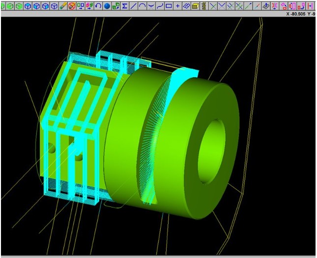Select the pencil icon beside the blue cubes
This screenshot has width=317, height=258.
pos(62,6)
